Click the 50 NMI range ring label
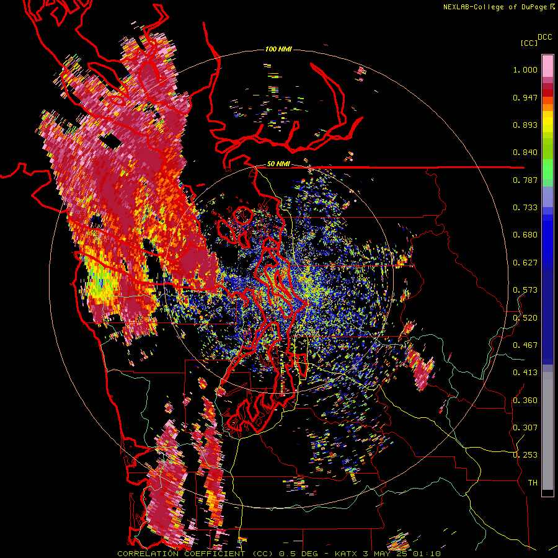The width and height of the screenshot is (558, 558). [x=278, y=164]
